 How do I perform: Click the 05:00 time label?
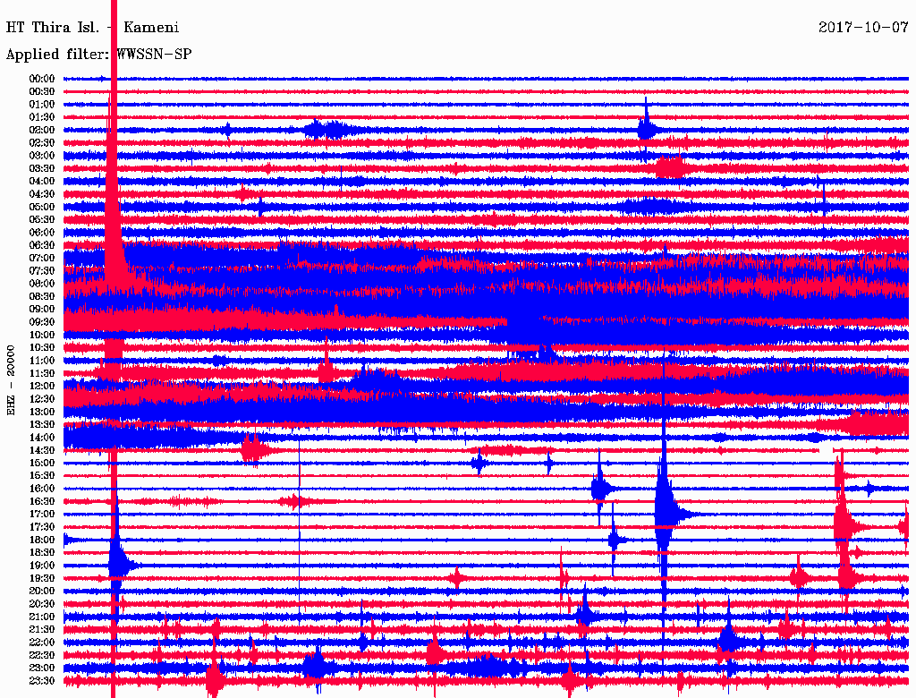click(x=42, y=207)
